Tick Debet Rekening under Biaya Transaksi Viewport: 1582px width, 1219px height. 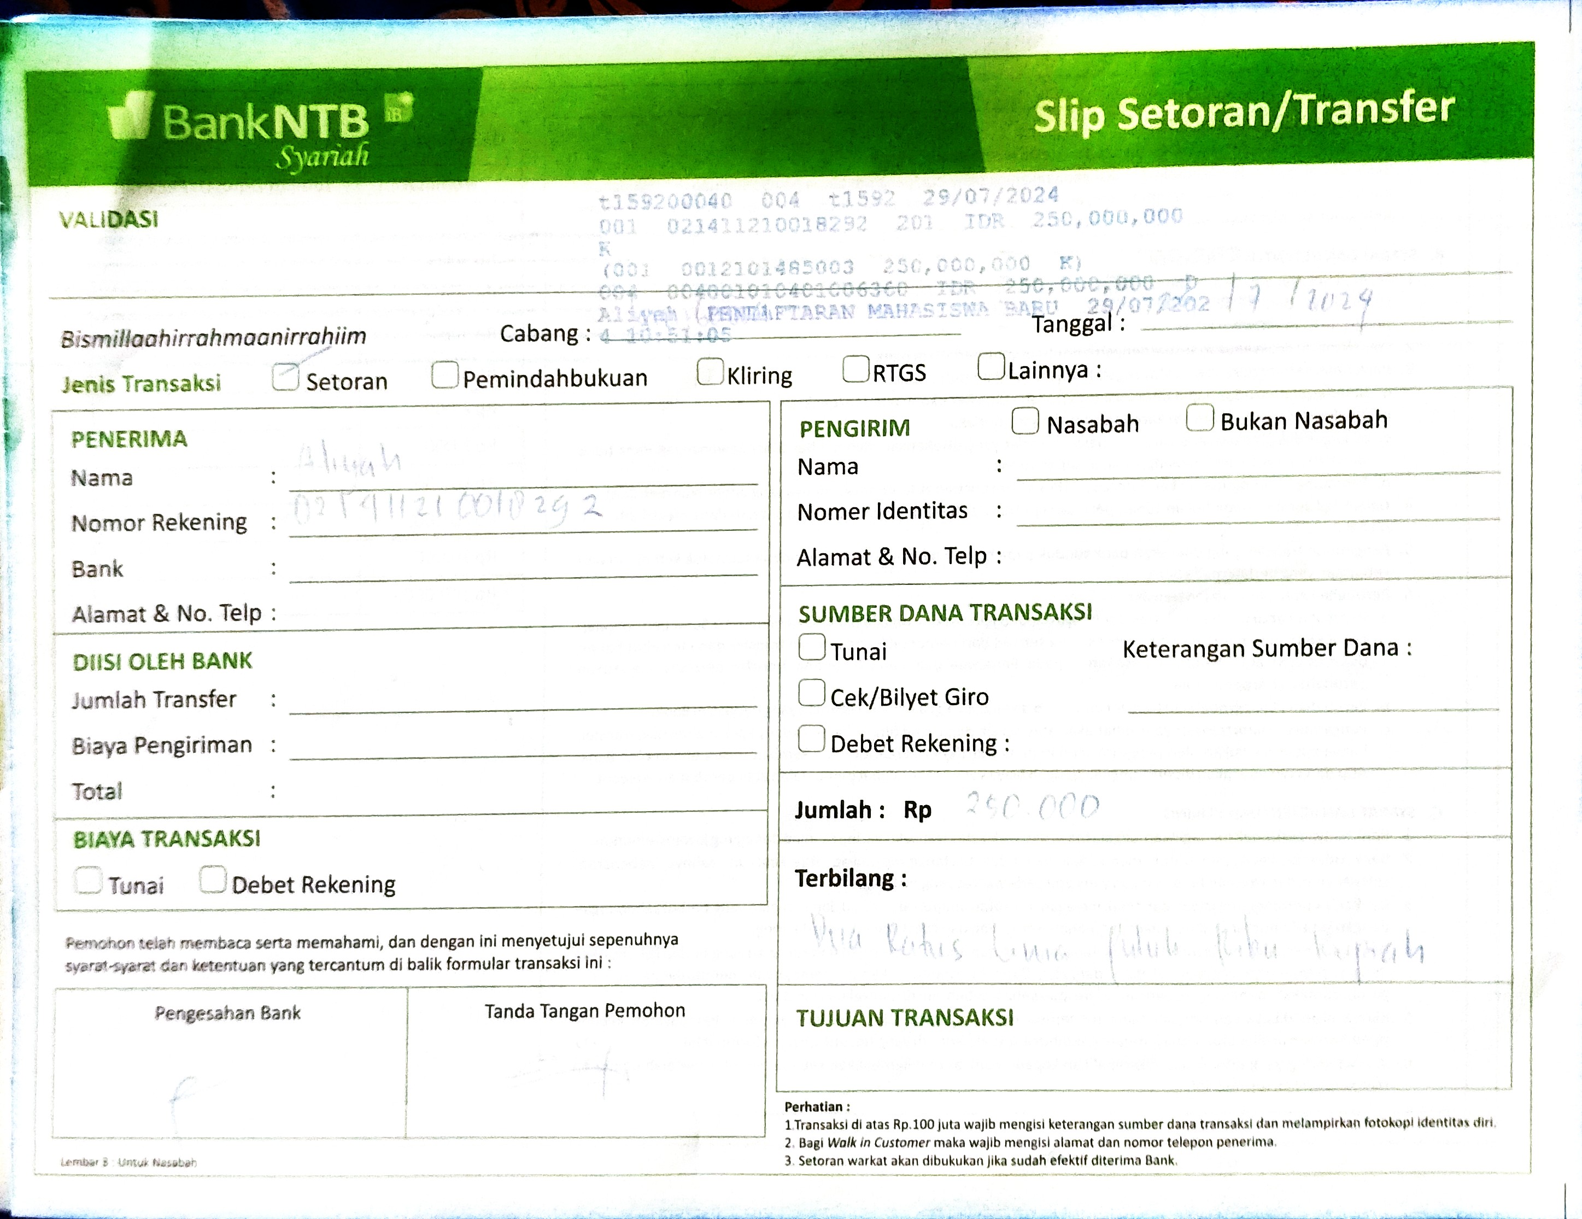pos(213,878)
